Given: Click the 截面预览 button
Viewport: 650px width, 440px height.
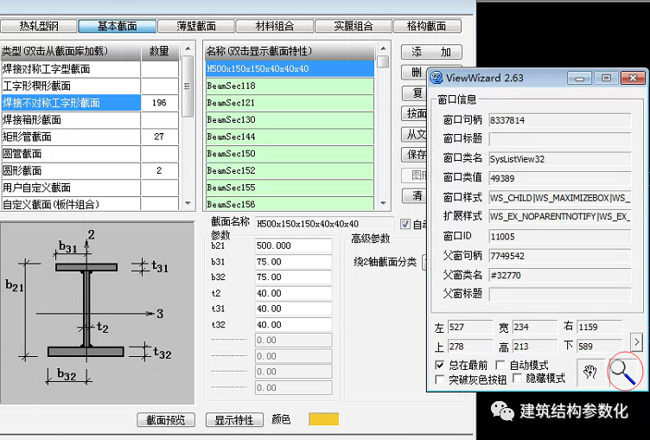Looking at the screenshot, I should pos(166,419).
